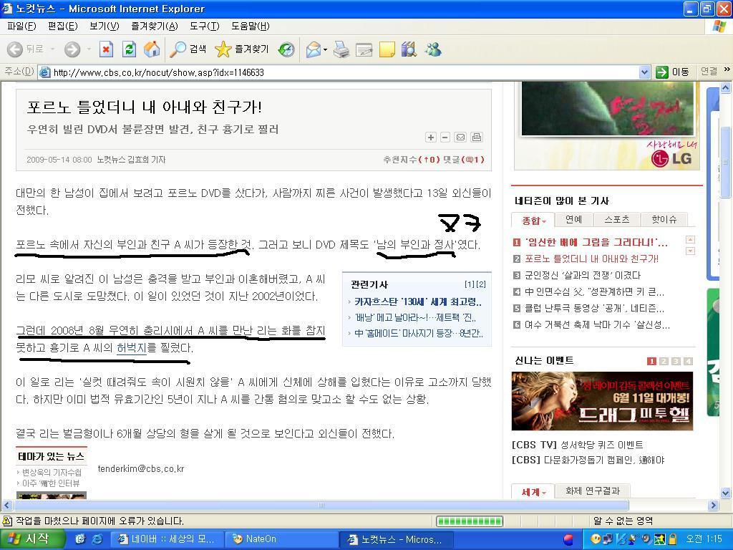Select the 종합 tab in popular articles

tap(533, 220)
